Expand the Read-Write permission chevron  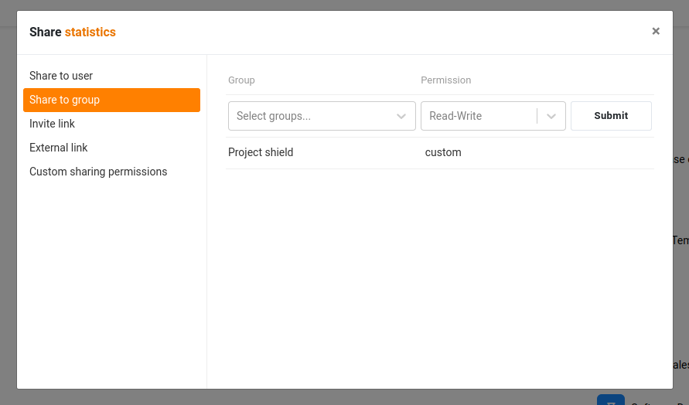point(551,117)
